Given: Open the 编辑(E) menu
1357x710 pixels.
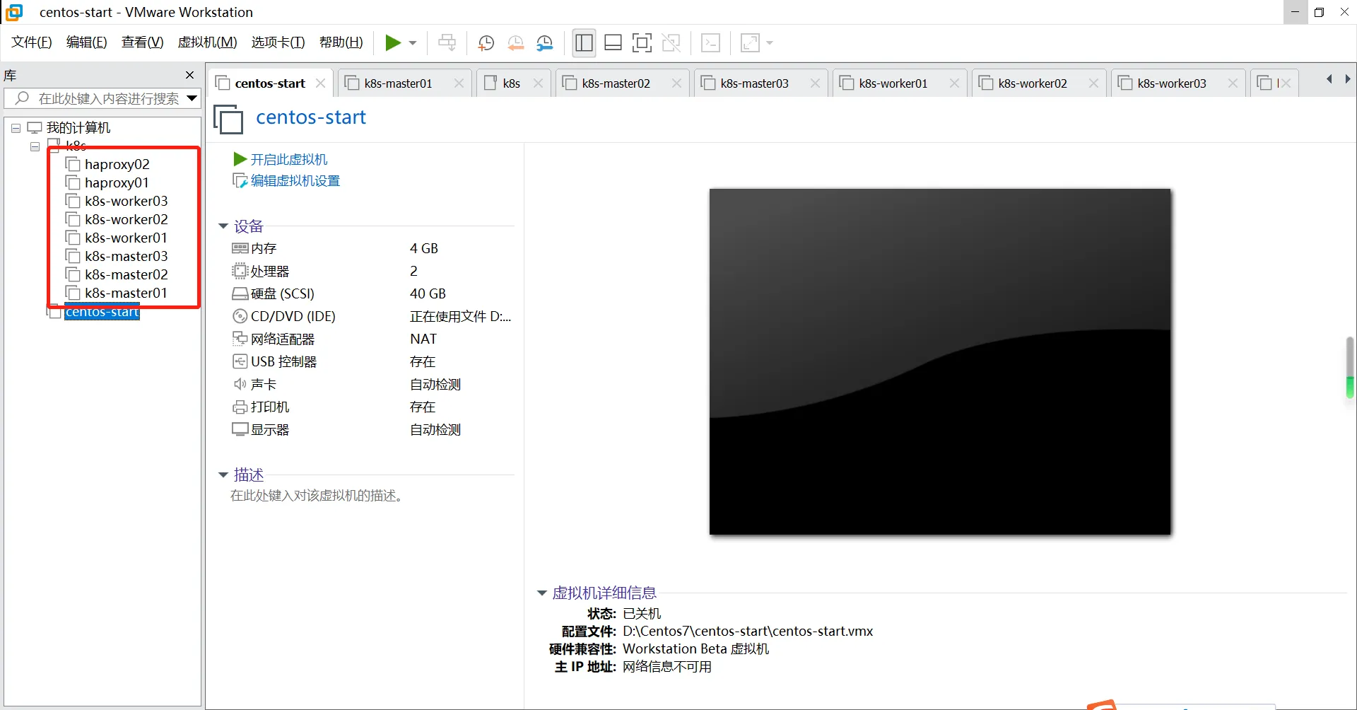Looking at the screenshot, I should click(x=87, y=42).
